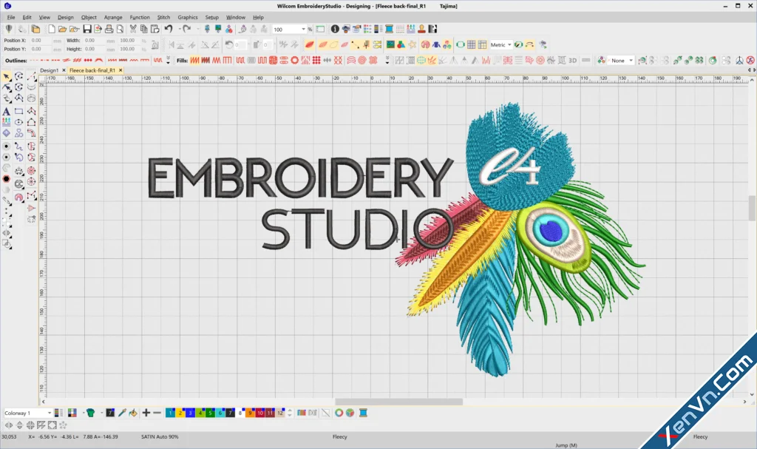Open the dropdown arrow next to Undo

tap(180, 30)
